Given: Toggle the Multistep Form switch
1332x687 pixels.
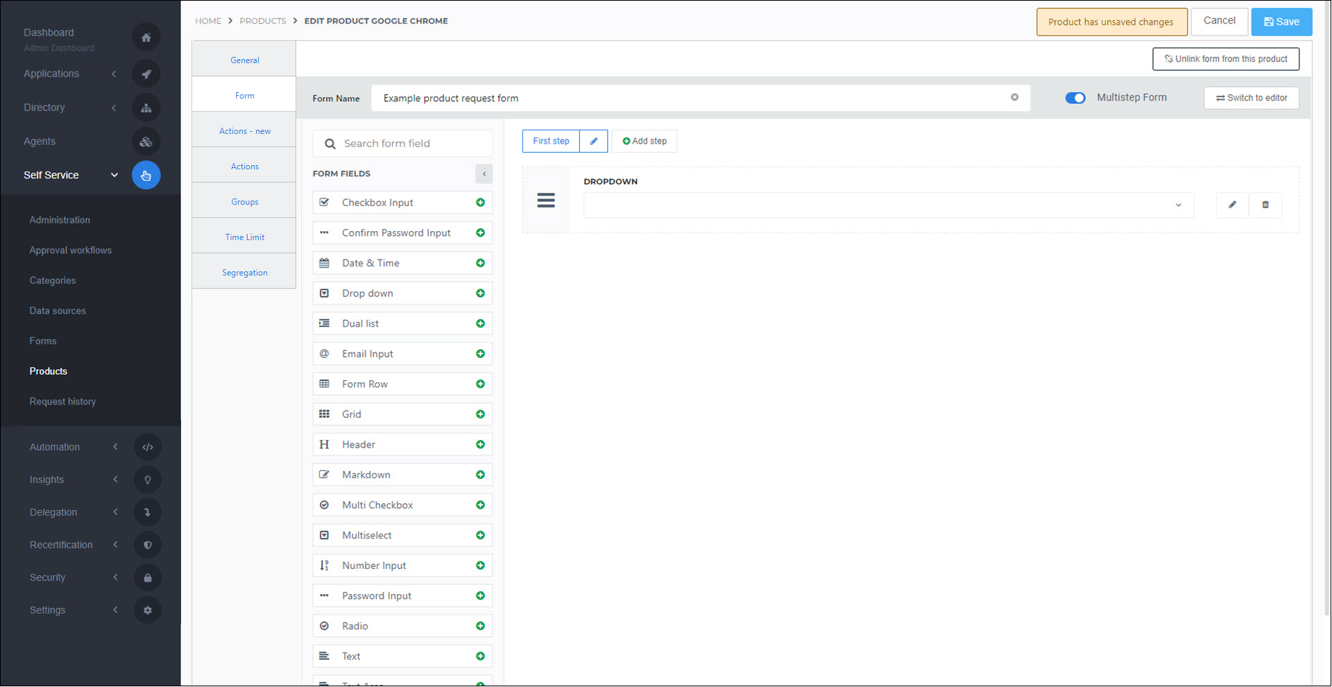Looking at the screenshot, I should (x=1075, y=98).
